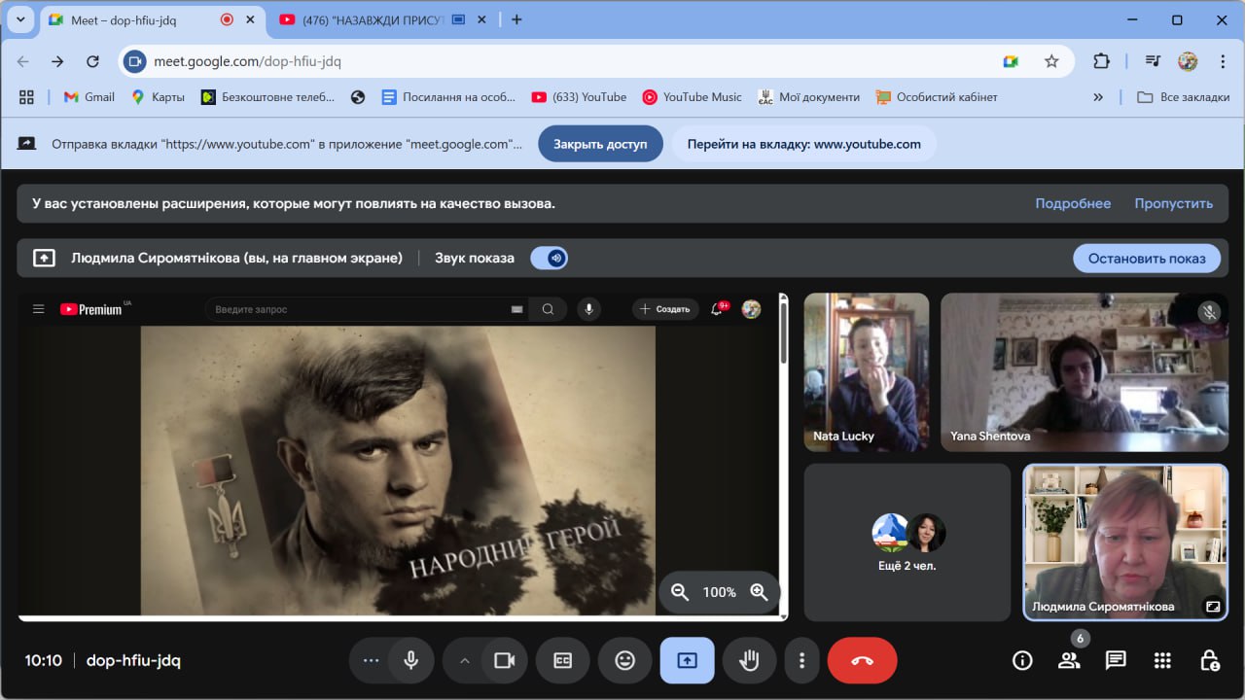Image resolution: width=1245 pixels, height=700 pixels.
Task: Click Закрыть доступ to stop tab sharing
Action: (x=600, y=144)
